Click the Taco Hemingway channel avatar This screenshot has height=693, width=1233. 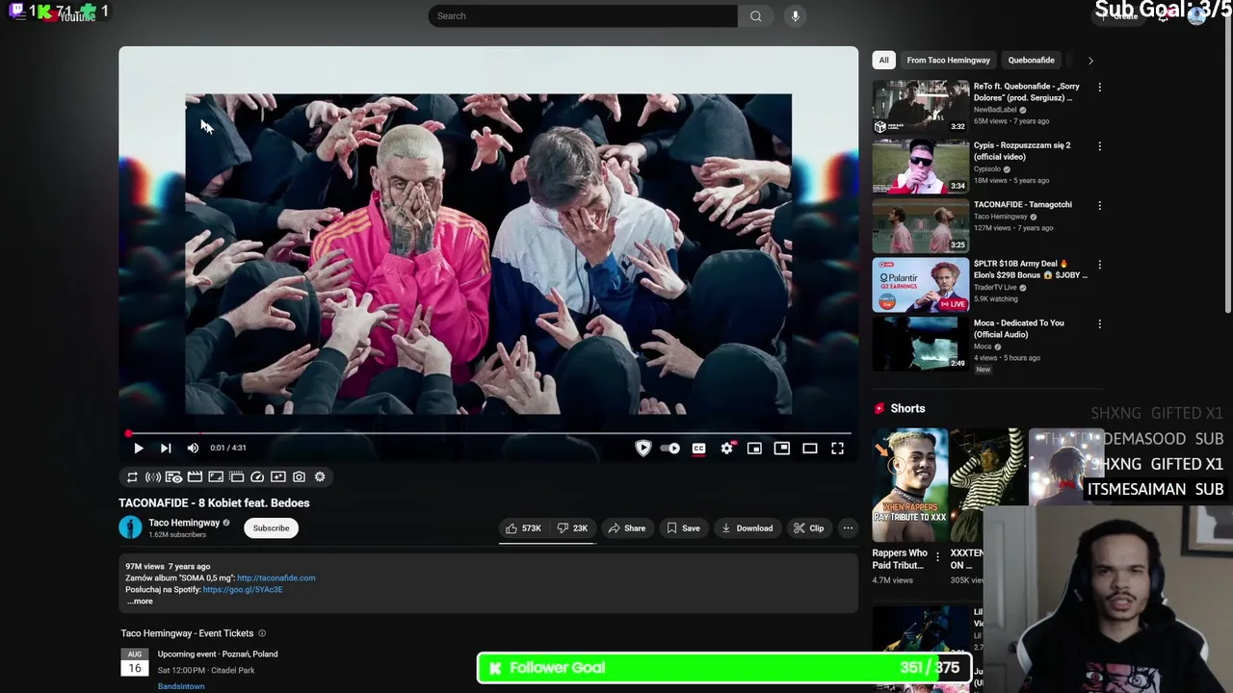(x=130, y=527)
